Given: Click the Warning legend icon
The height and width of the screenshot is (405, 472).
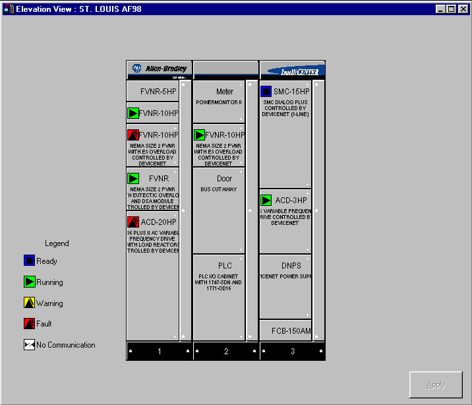Looking at the screenshot, I should (29, 302).
